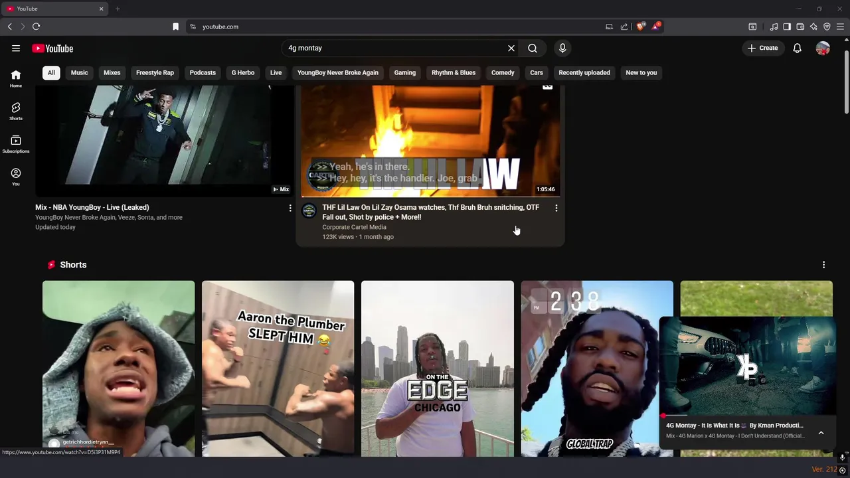Screen dimensions: 850x478
Task: Click miniplayer title 4G Montay - It Is What It Is
Action: coord(734,426)
